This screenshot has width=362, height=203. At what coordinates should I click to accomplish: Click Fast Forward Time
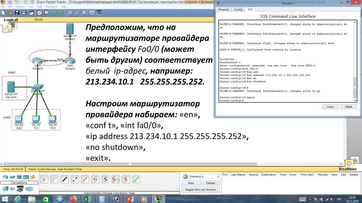70,169
